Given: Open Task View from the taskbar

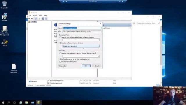Looking at the screenshot, I should (15, 102).
